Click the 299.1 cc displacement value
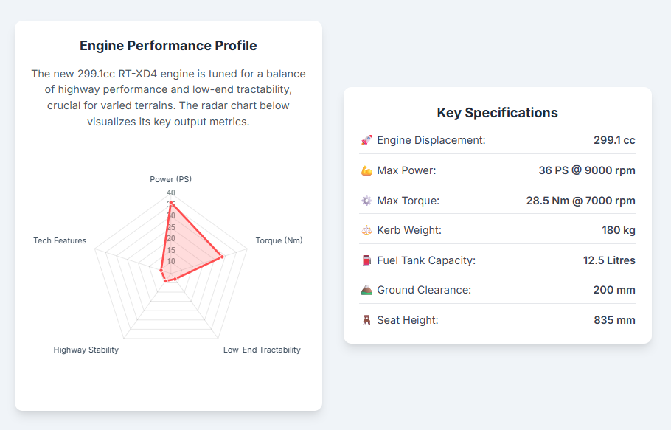The width and height of the screenshot is (671, 430). [x=614, y=140]
